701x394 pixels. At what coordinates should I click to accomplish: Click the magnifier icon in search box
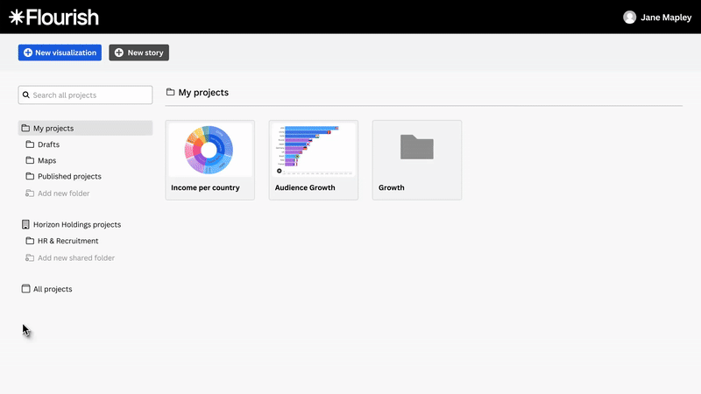(x=26, y=95)
